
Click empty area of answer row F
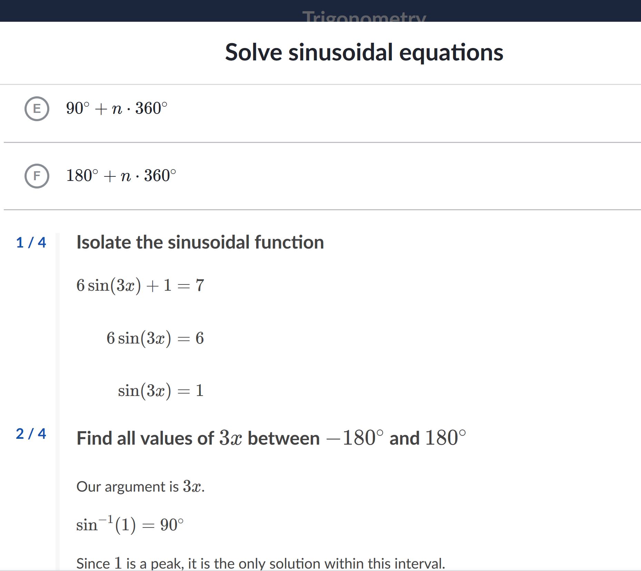tap(407, 176)
